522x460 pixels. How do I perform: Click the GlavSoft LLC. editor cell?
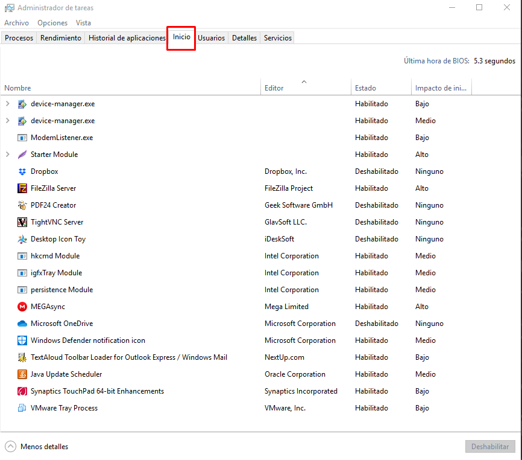286,222
